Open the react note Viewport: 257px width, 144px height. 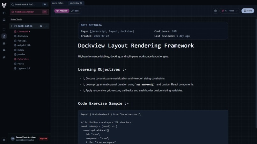coord(21,64)
